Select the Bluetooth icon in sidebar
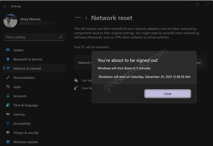213x146 pixels. (8, 59)
